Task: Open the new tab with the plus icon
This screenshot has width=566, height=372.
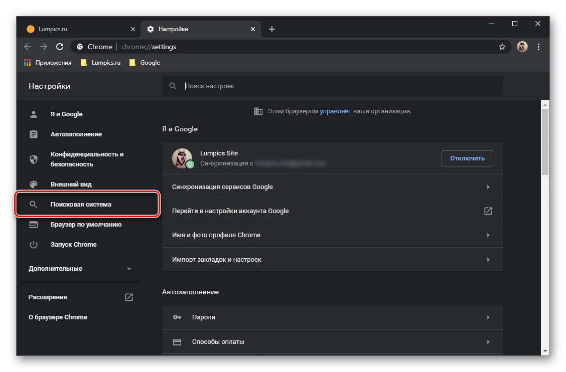Action: click(272, 29)
